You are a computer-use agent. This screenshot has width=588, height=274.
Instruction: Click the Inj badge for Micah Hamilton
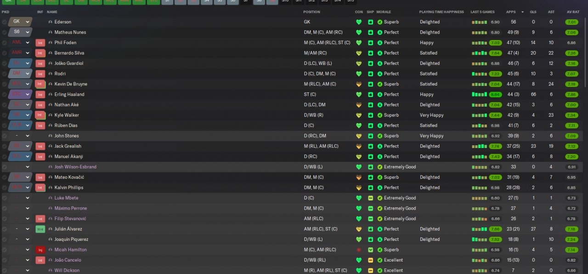click(x=40, y=250)
